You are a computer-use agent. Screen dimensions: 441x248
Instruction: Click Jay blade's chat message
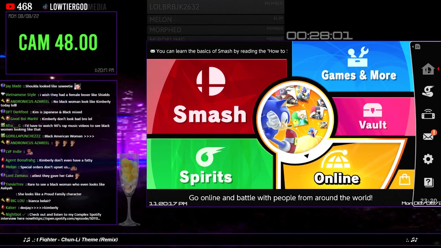(x=41, y=86)
